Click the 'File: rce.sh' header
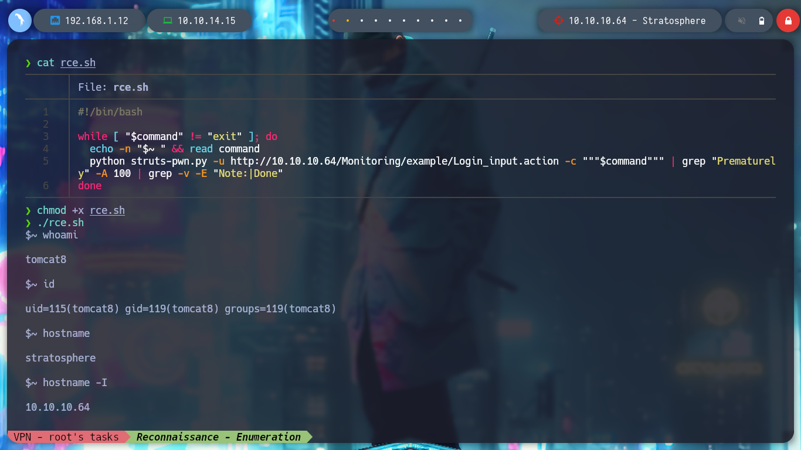 coord(113,87)
